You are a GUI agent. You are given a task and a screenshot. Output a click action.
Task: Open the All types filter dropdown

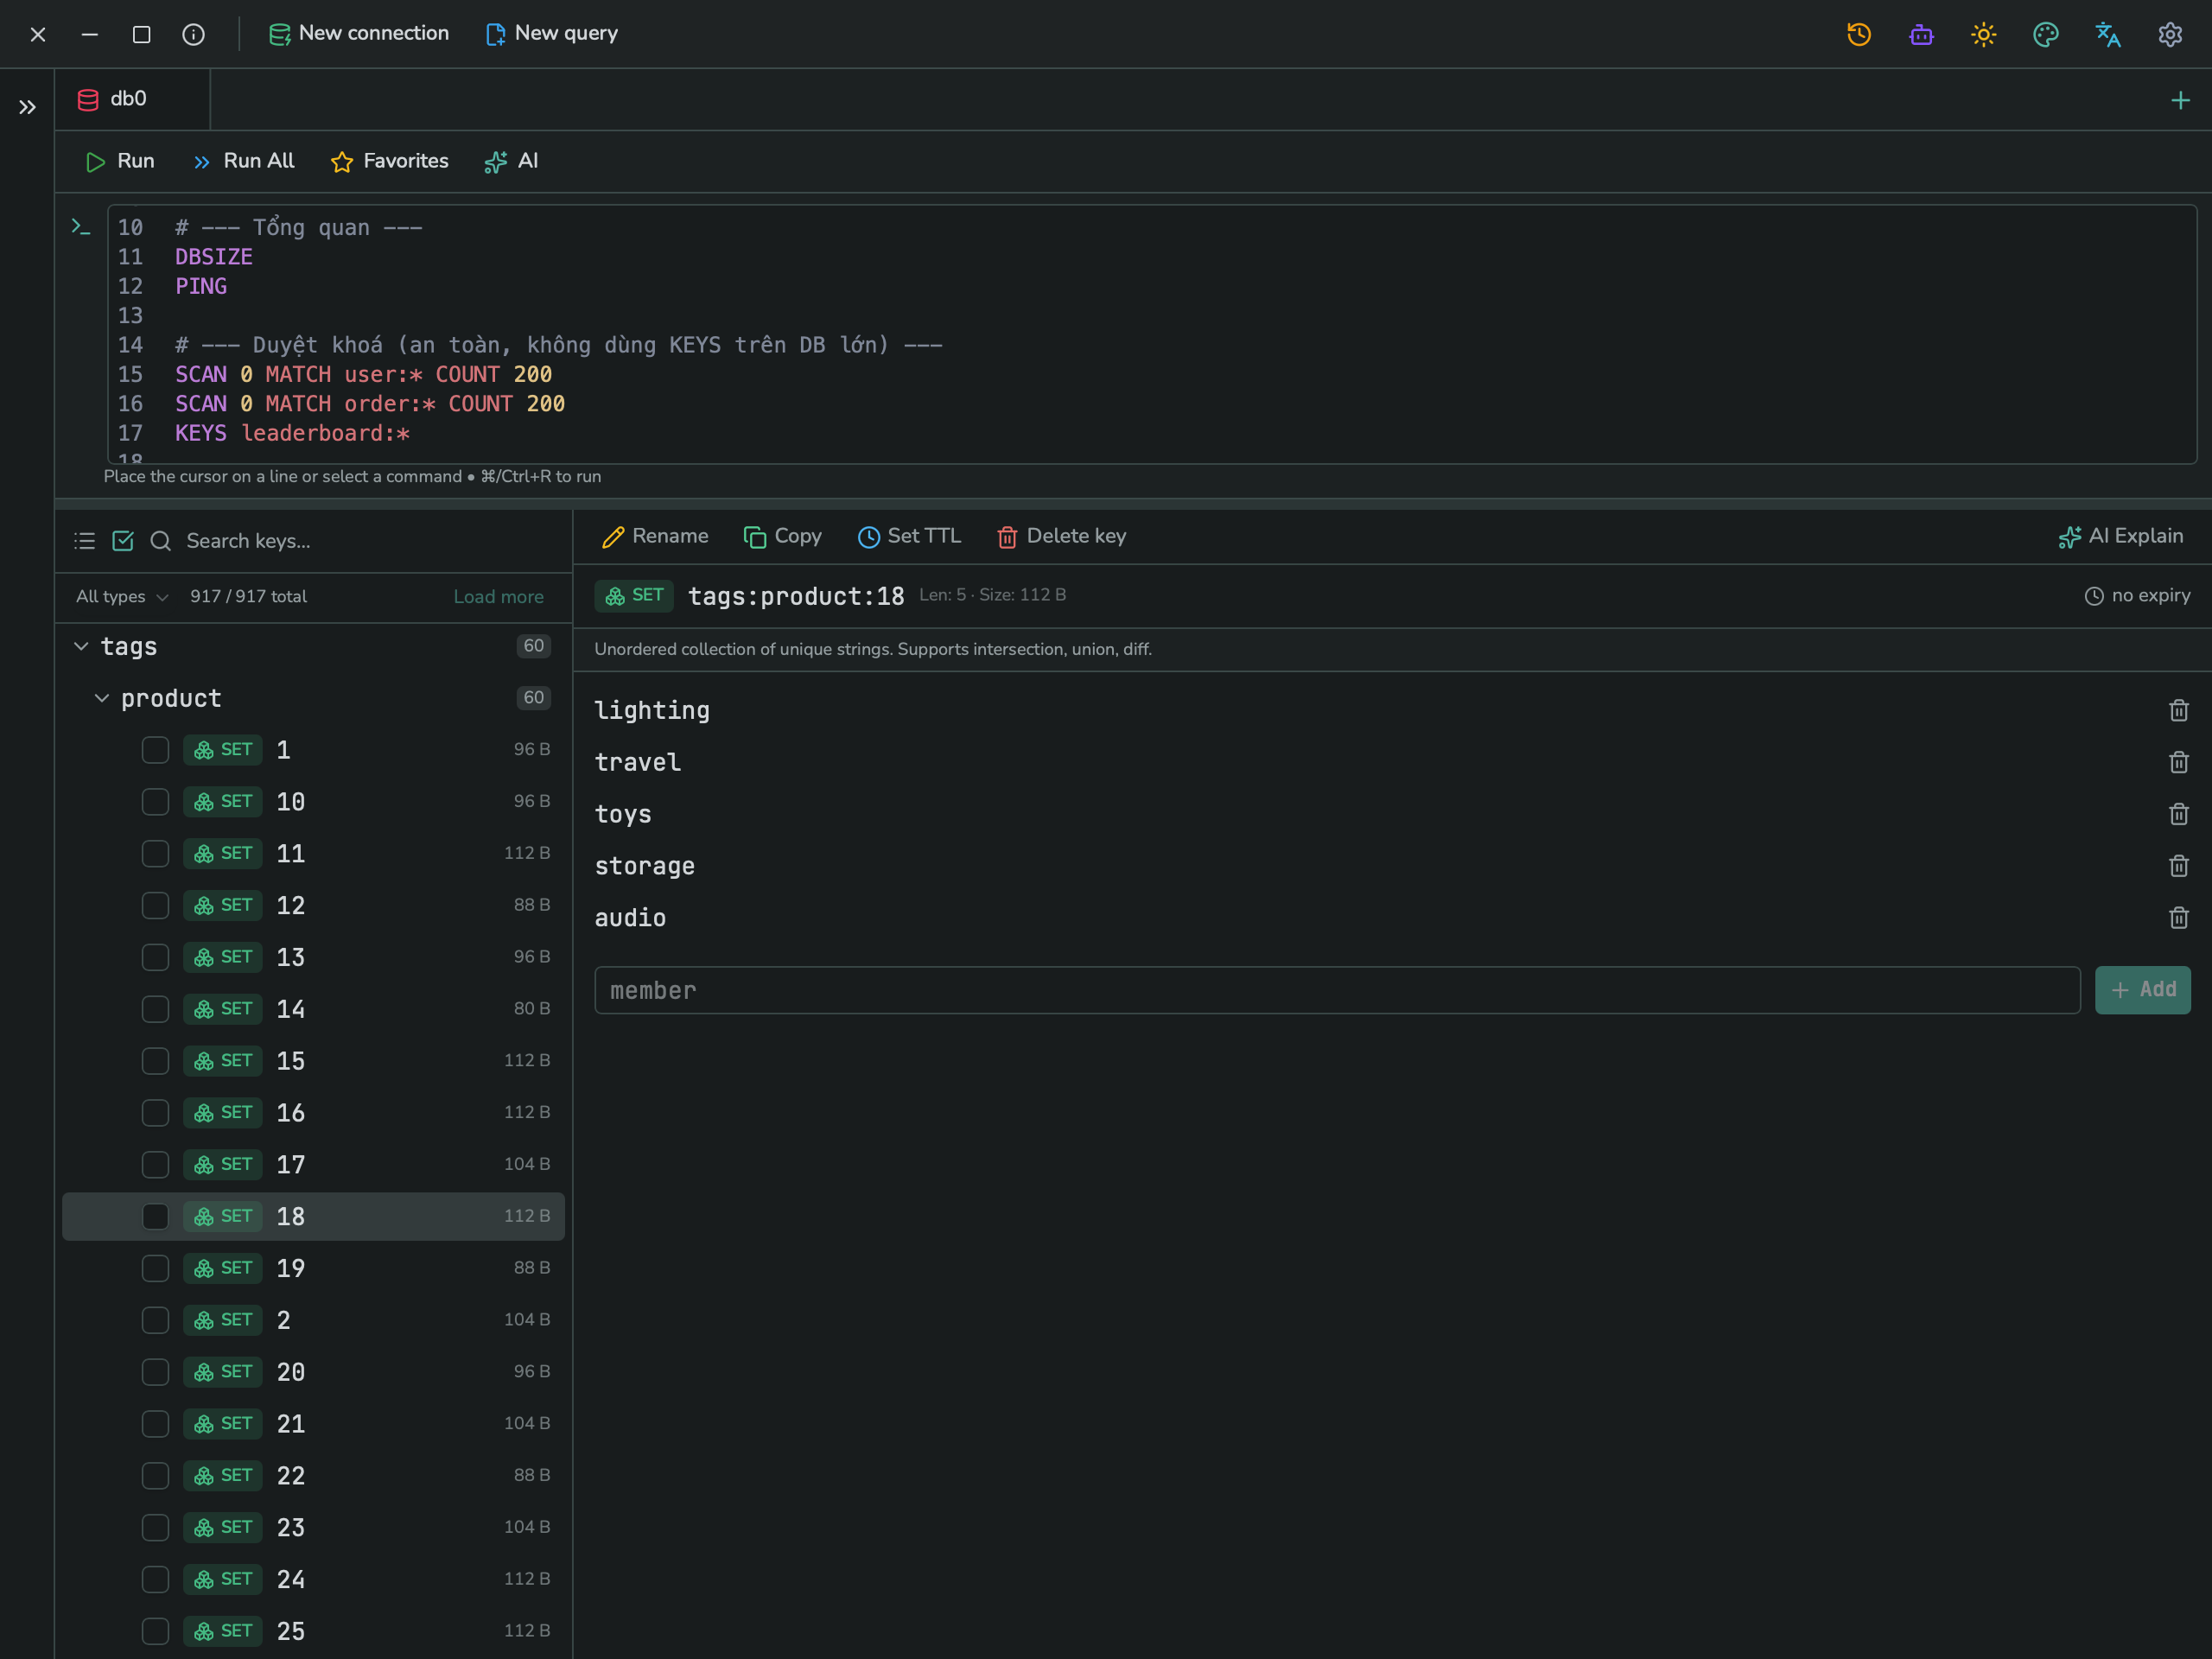click(x=122, y=597)
